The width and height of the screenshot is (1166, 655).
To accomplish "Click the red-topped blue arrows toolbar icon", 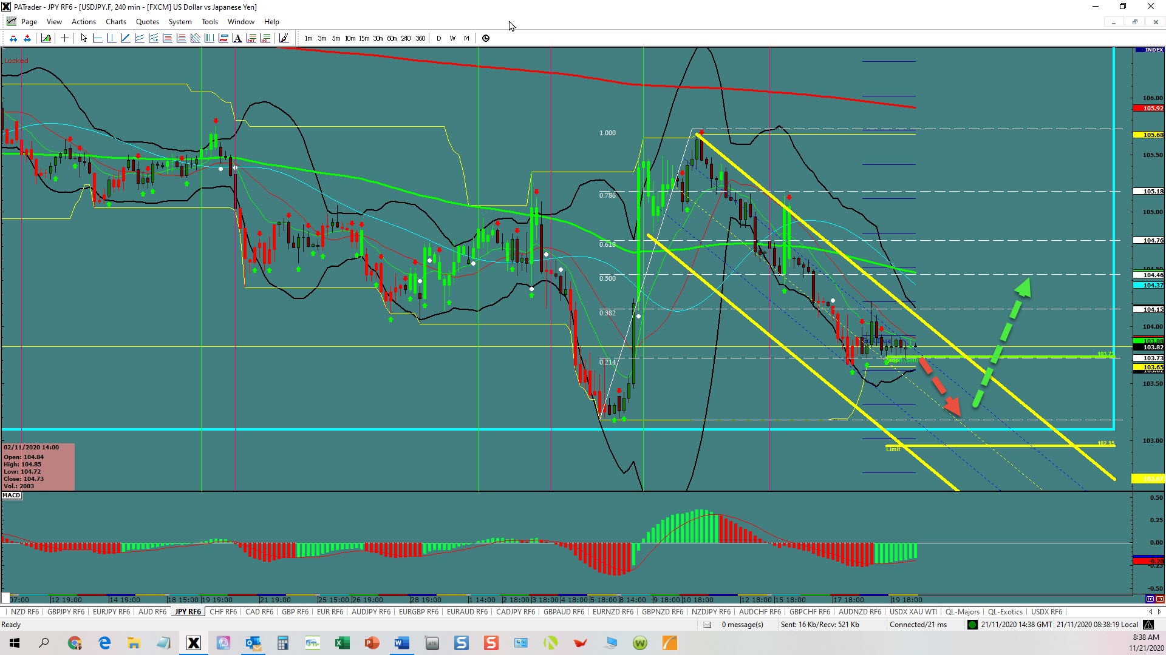I will click(13, 38).
